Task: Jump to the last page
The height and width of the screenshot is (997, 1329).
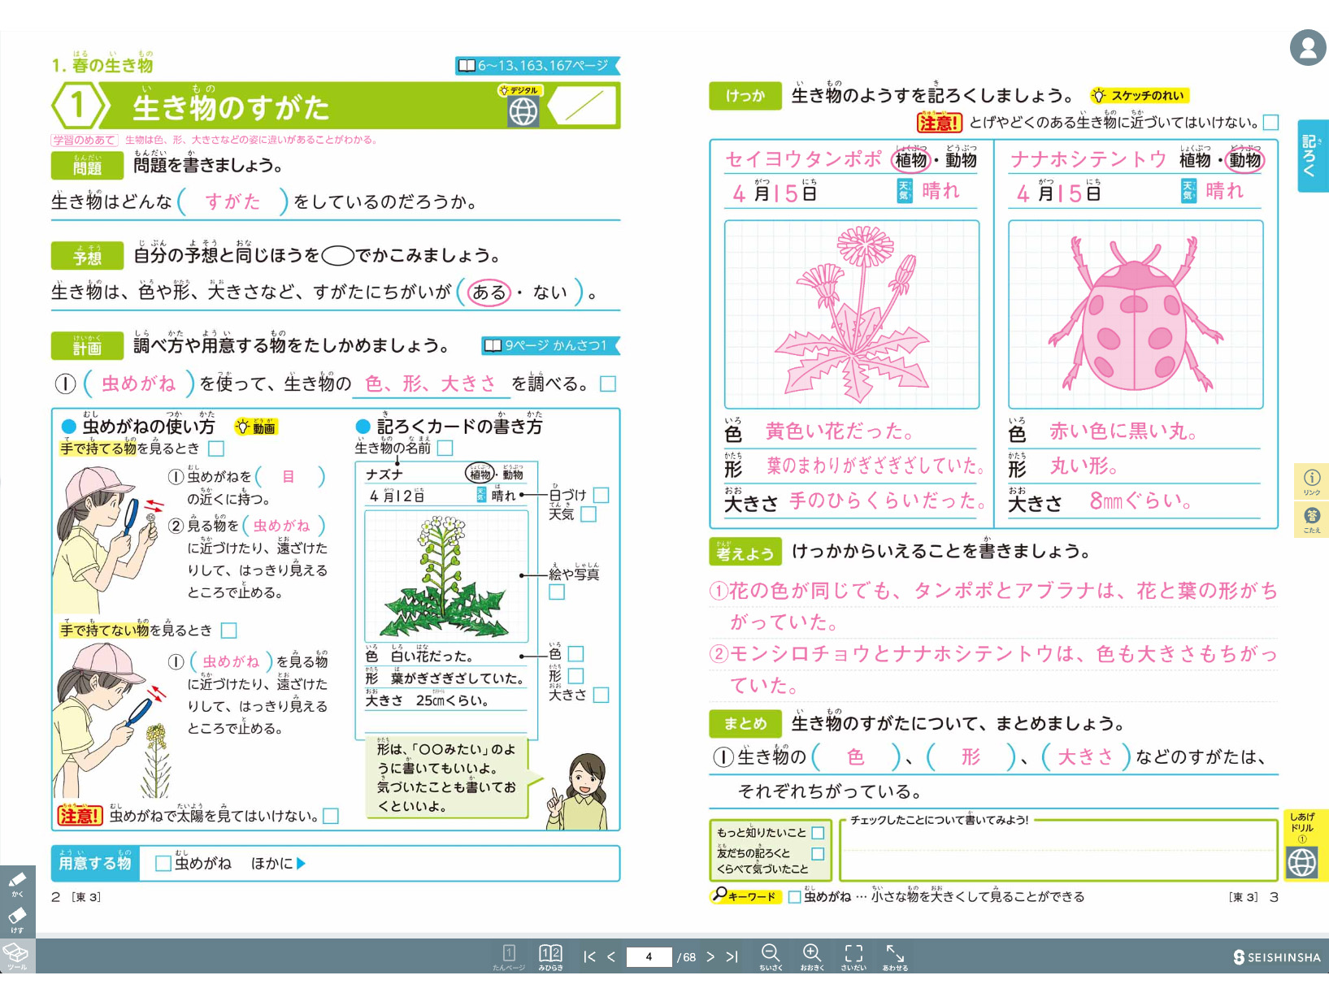Action: click(x=732, y=956)
